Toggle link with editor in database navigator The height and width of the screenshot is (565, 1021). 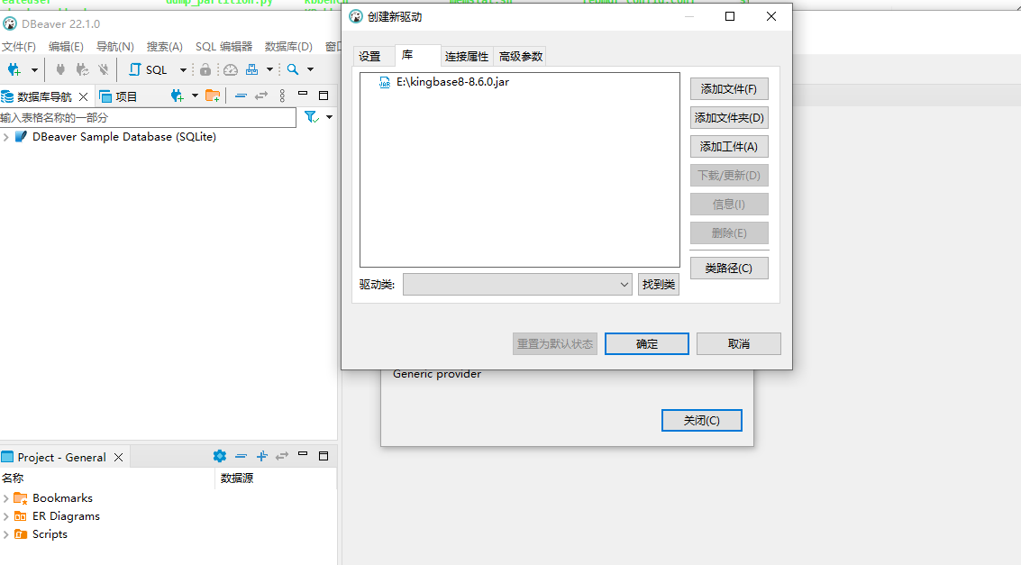[261, 96]
